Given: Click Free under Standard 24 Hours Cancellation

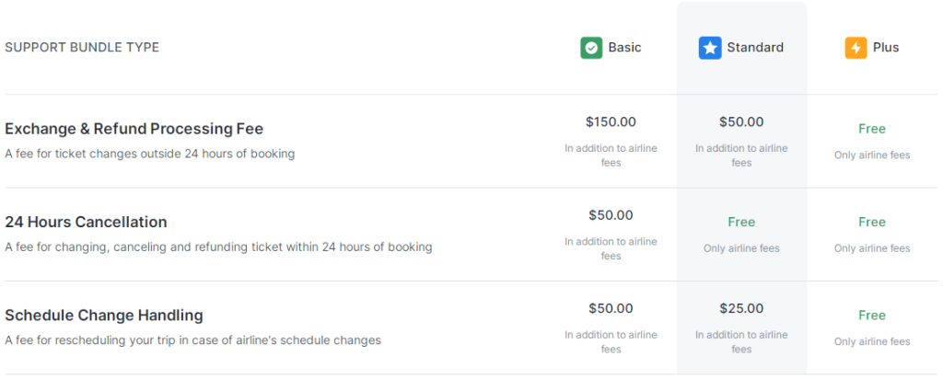Looking at the screenshot, I should (741, 222).
